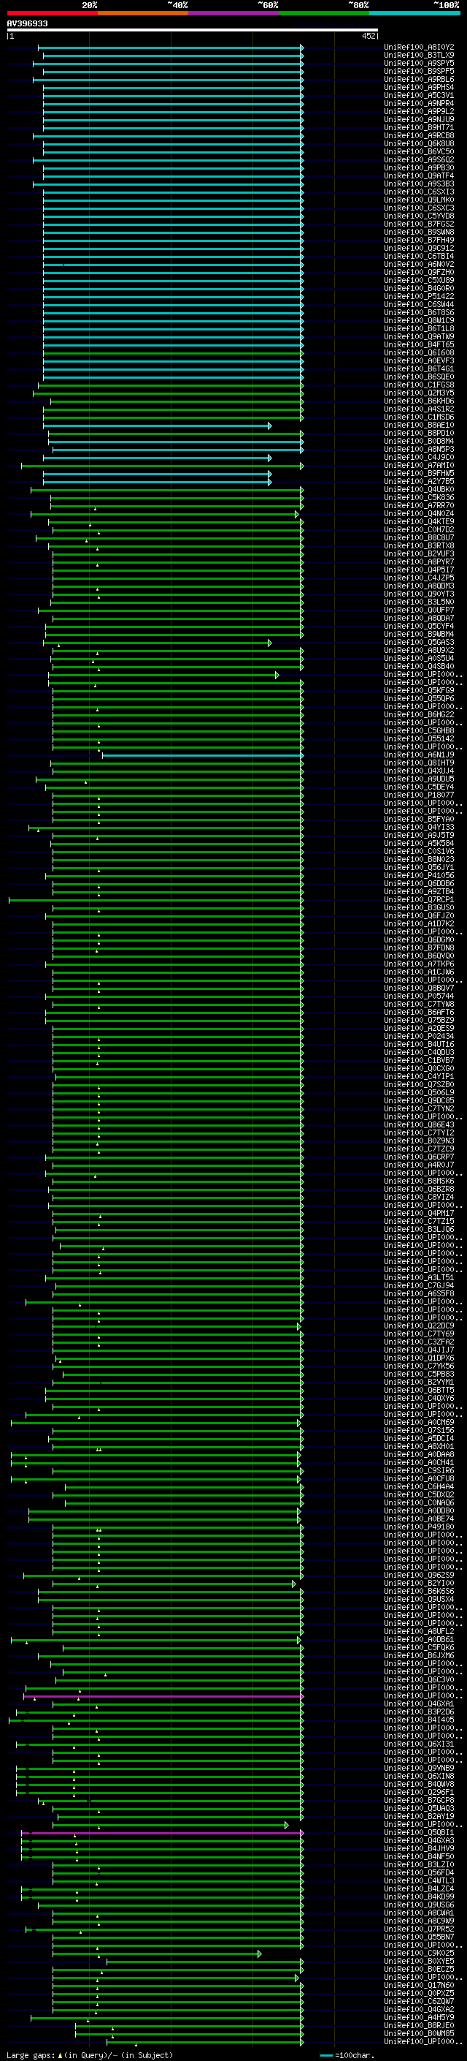Click the 452 query end position number
Image resolution: width=467 pixels, height=2061 pixels.
tap(368, 36)
